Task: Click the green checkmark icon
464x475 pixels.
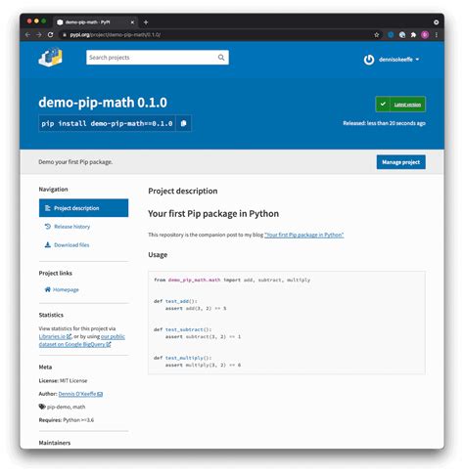Action: (x=383, y=105)
